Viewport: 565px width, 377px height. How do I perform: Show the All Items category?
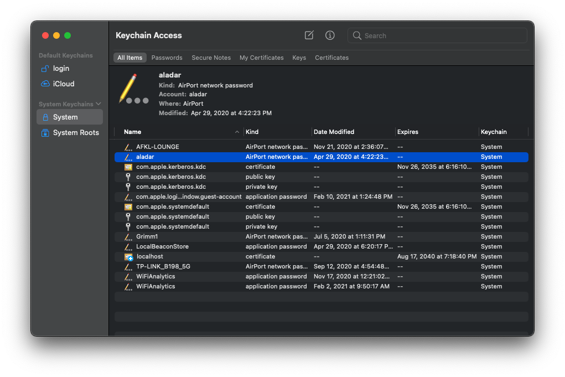(x=130, y=58)
